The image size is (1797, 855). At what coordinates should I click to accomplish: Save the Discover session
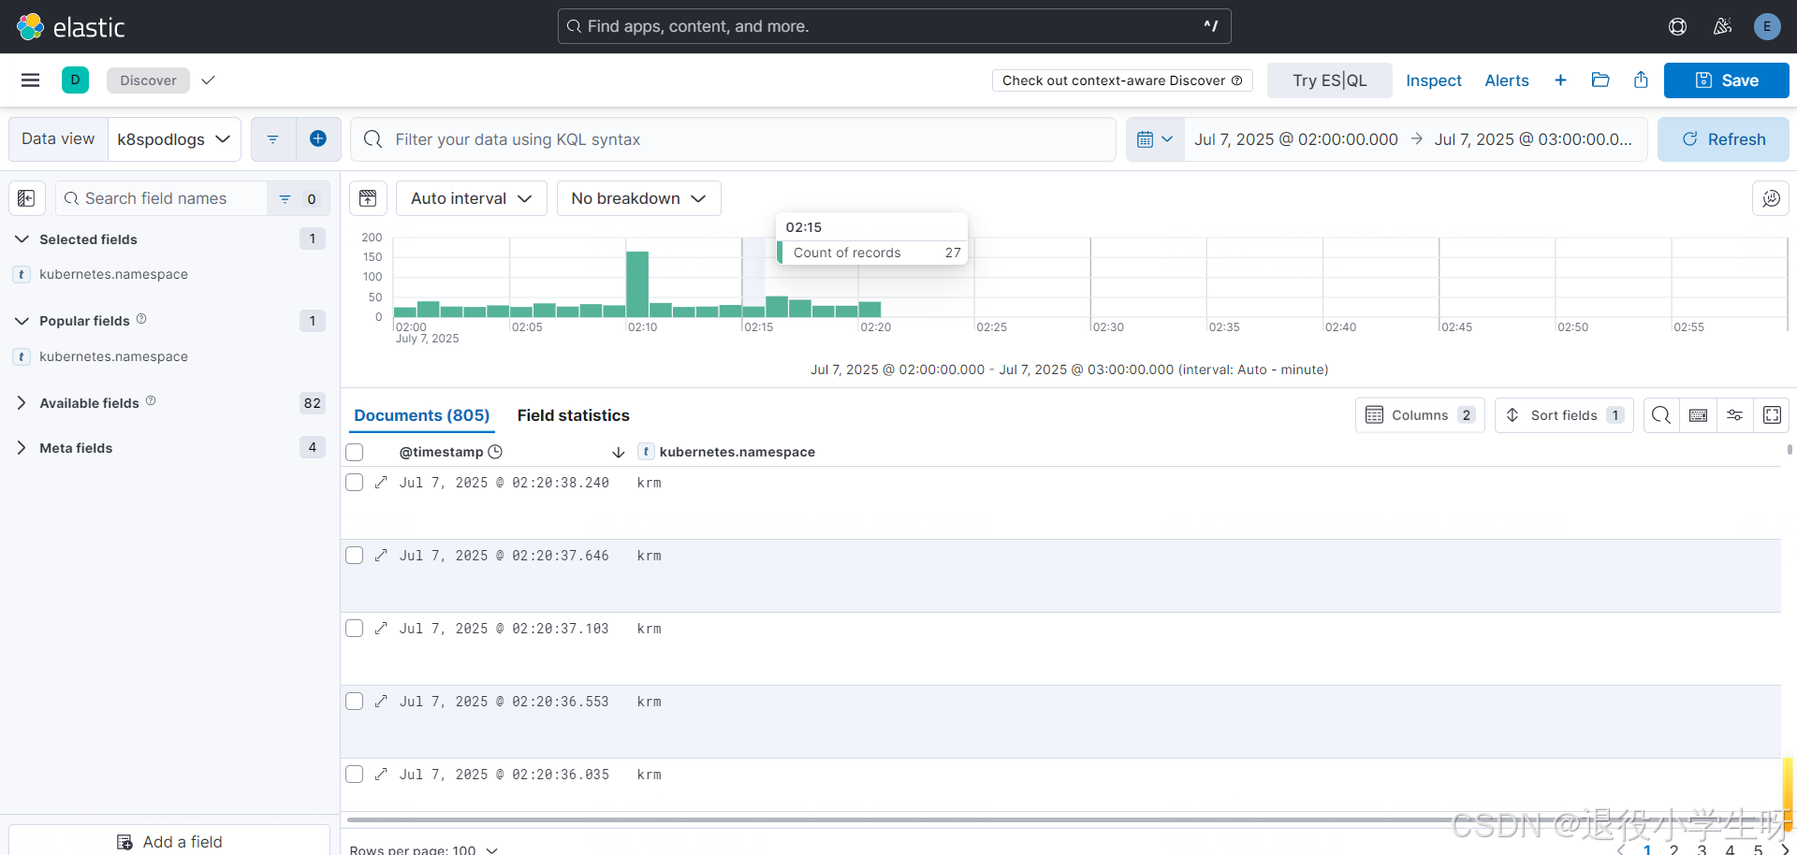coord(1726,80)
